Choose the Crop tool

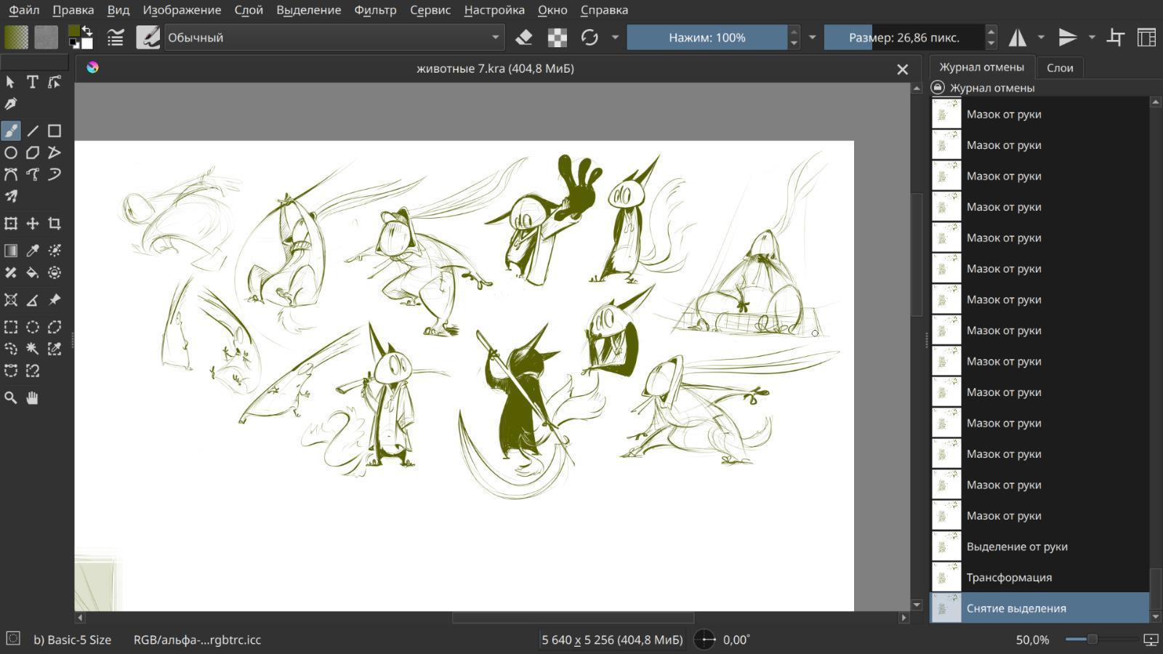(x=55, y=224)
